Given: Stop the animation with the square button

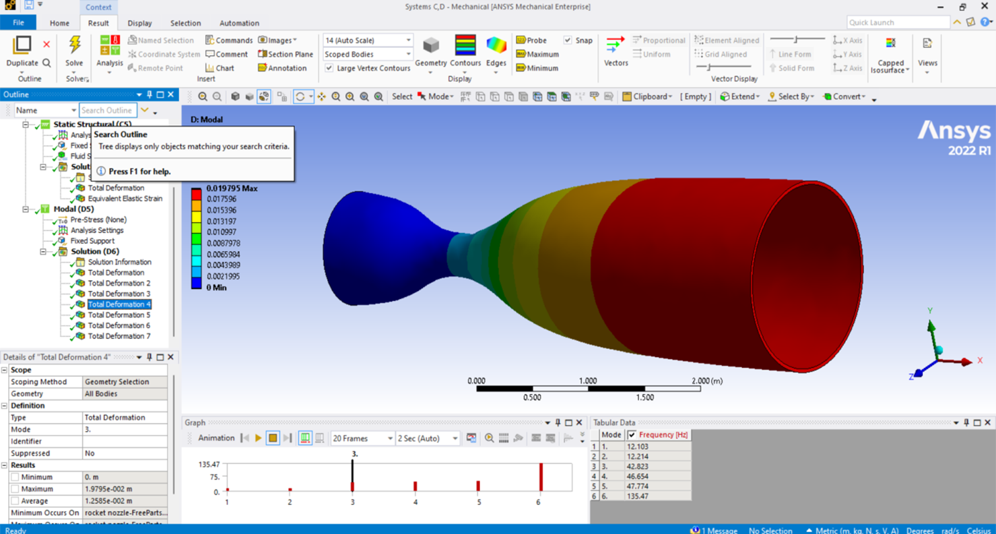Looking at the screenshot, I should click(x=273, y=438).
